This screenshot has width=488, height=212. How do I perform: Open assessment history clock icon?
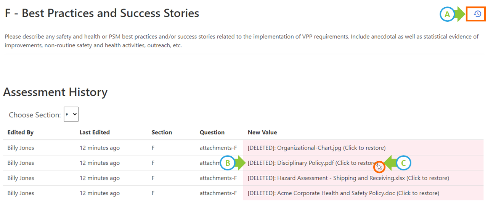[x=477, y=14]
